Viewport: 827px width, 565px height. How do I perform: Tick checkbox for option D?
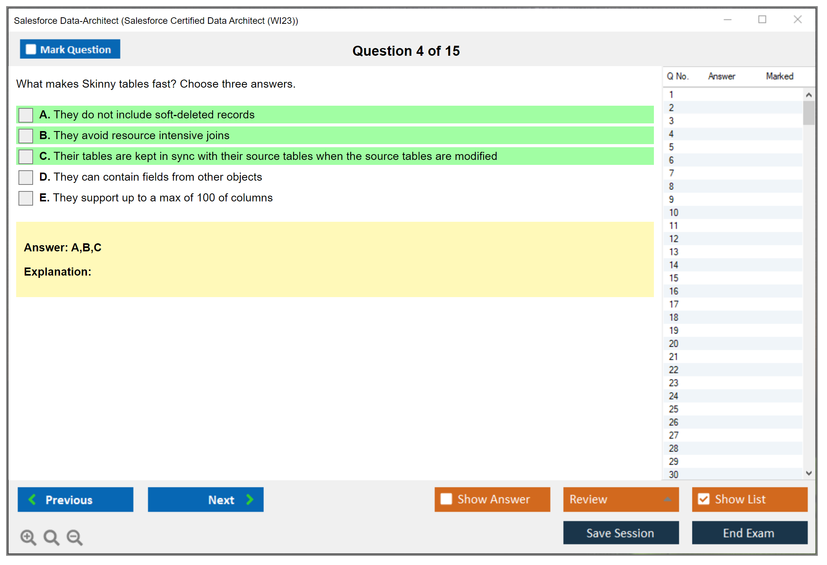pyautogui.click(x=26, y=177)
